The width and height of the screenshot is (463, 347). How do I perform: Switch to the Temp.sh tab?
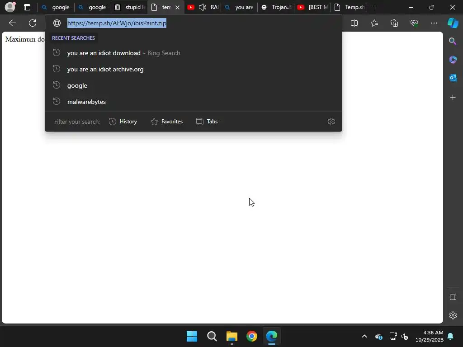(x=349, y=7)
